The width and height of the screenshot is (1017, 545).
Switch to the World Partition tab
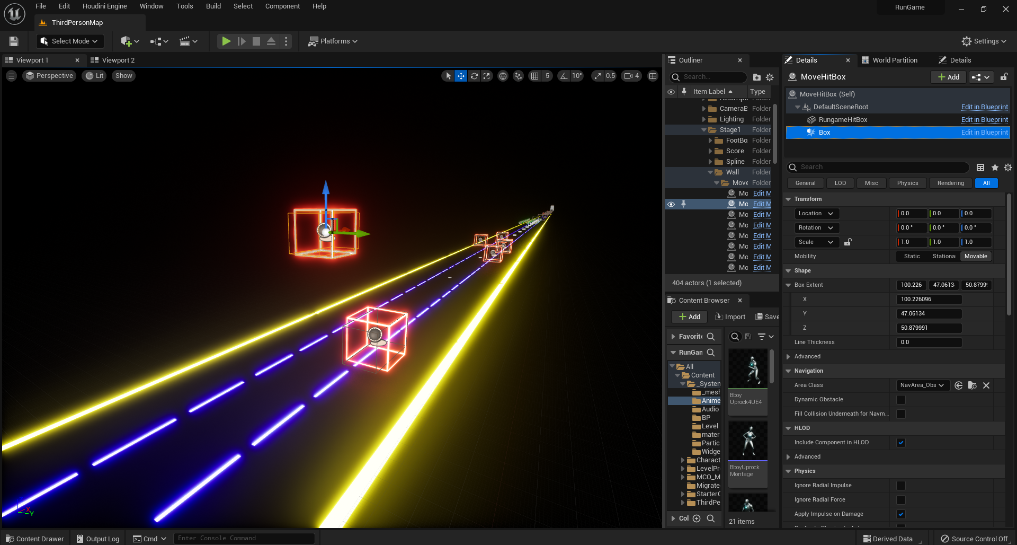click(x=895, y=60)
